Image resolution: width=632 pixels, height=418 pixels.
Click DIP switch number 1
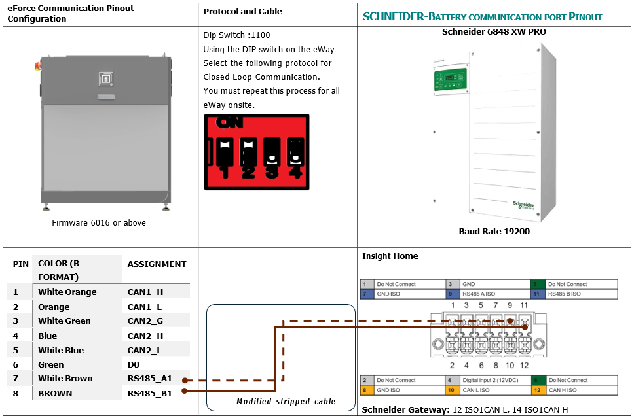click(225, 152)
